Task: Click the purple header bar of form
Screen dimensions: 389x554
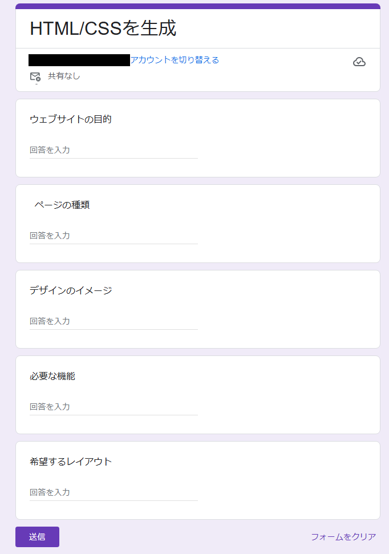Action: pyautogui.click(x=198, y=6)
